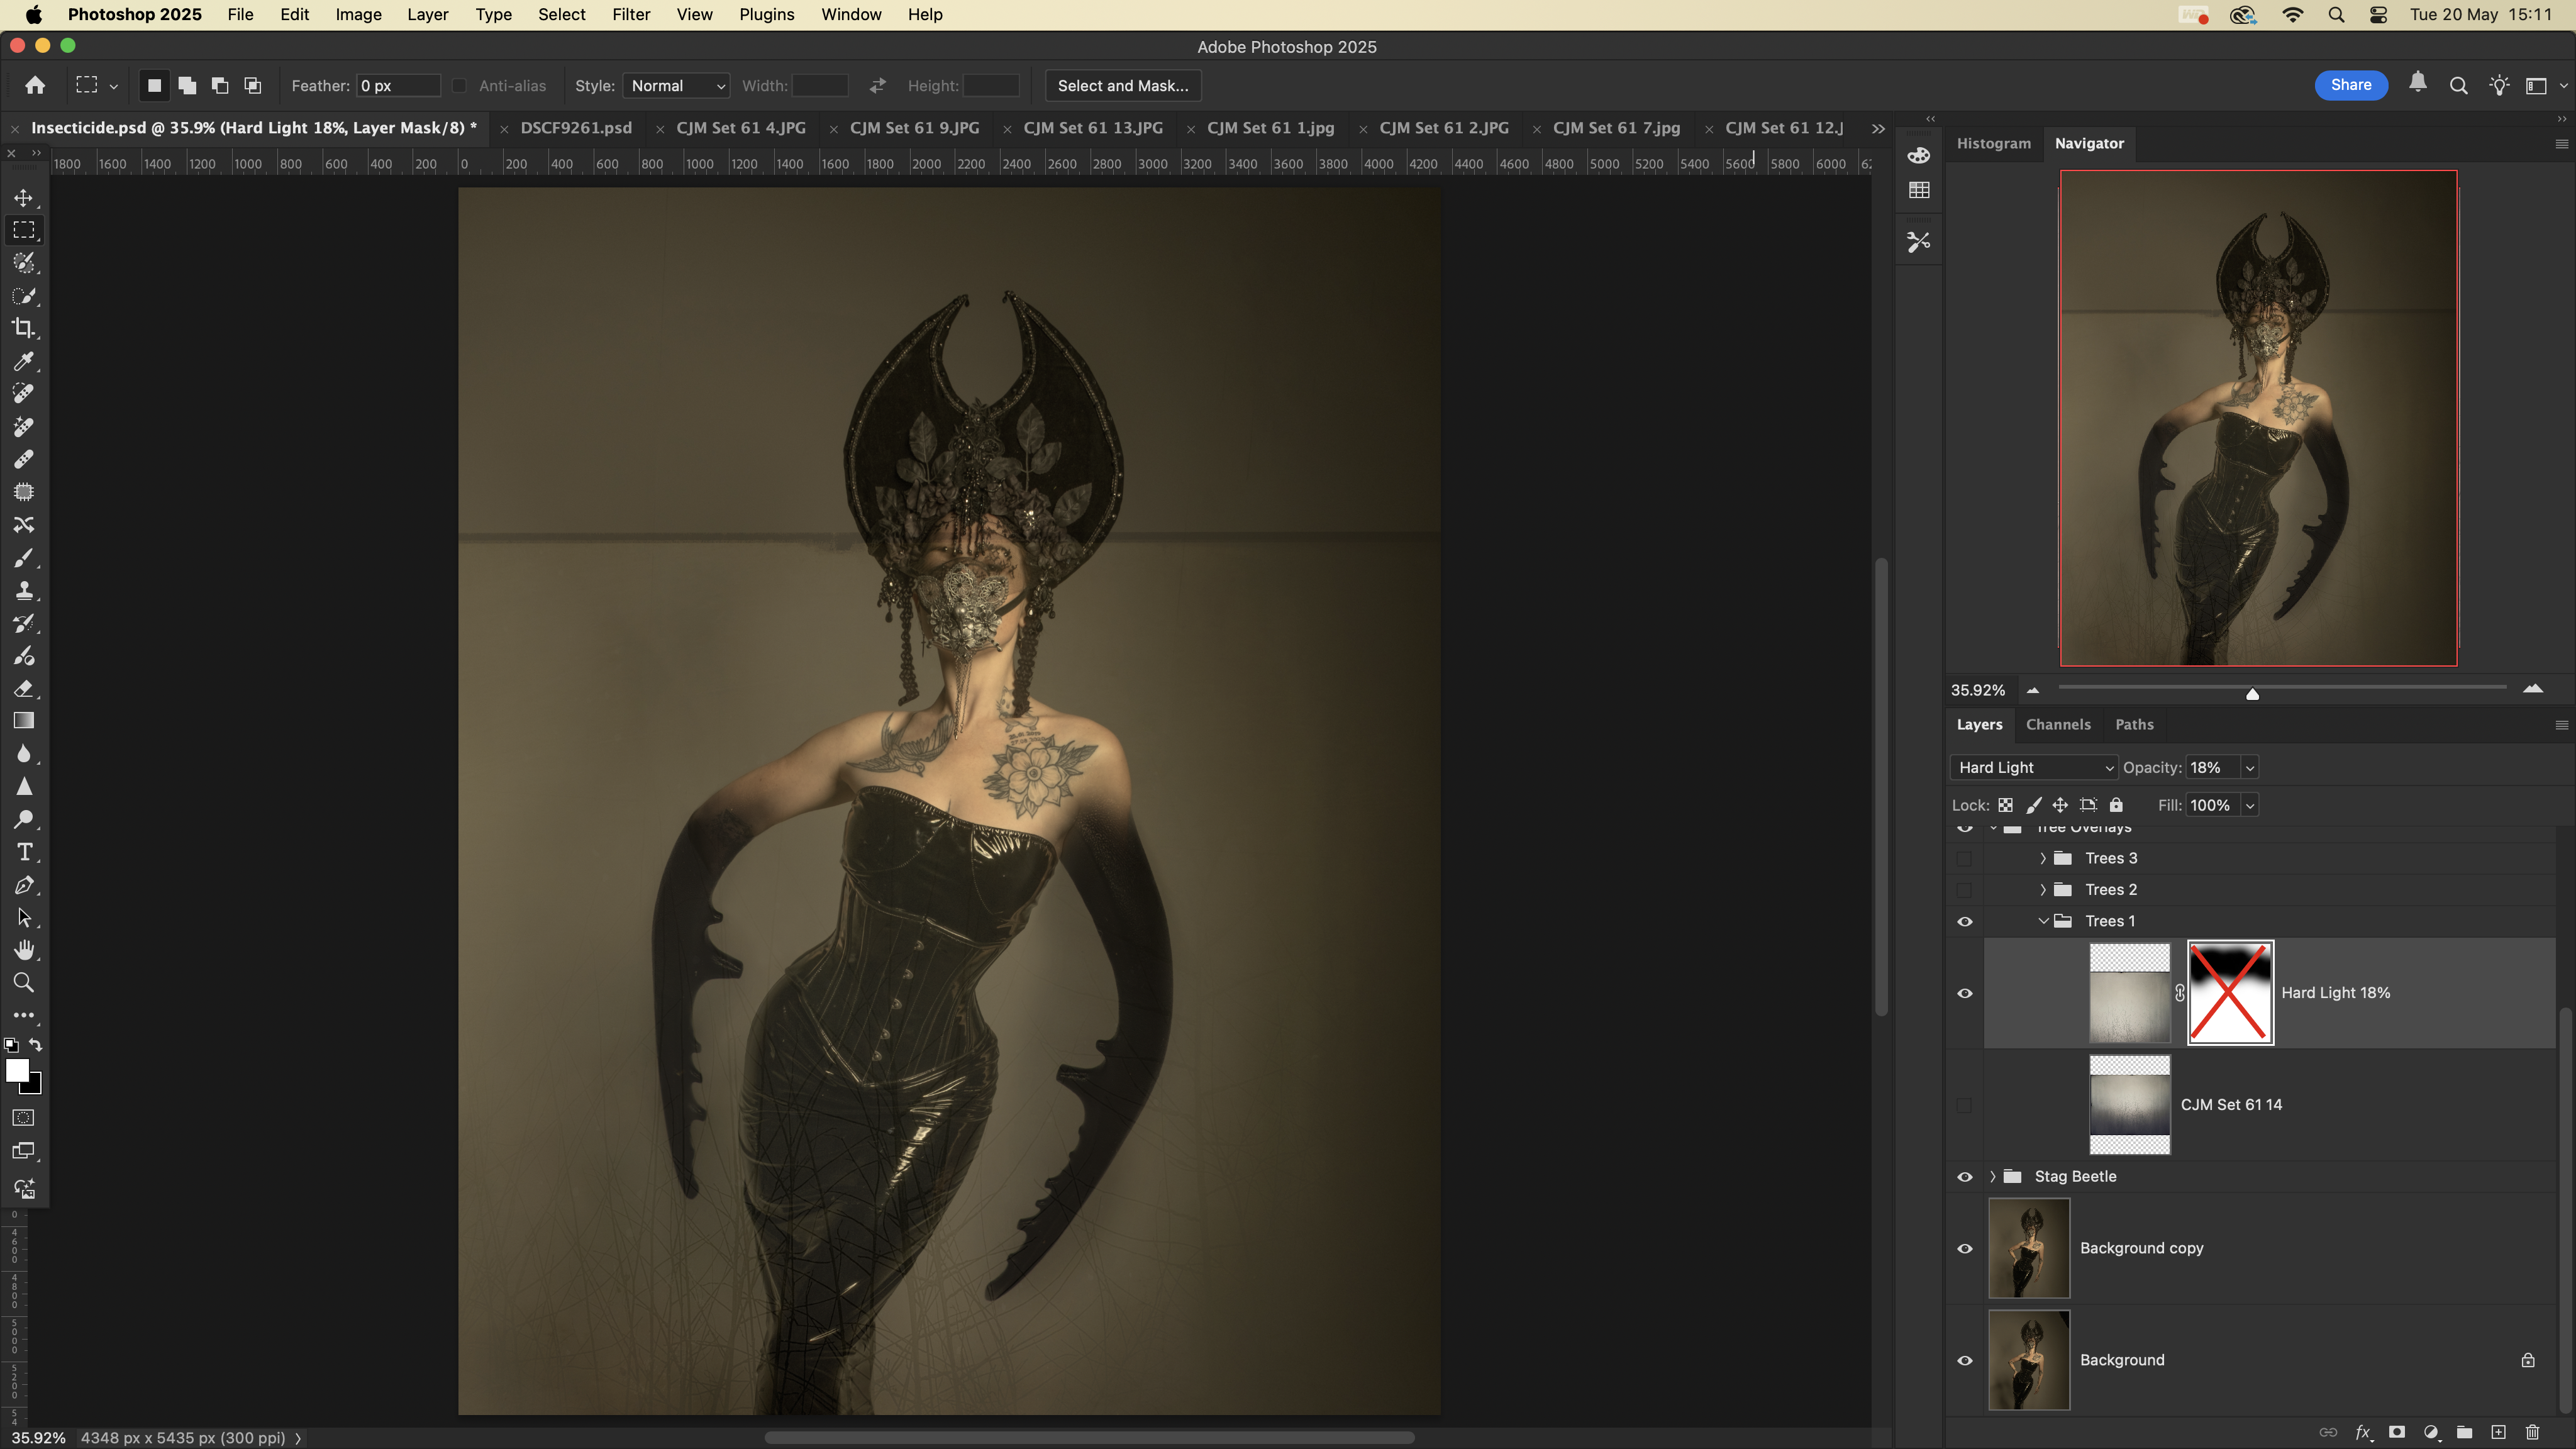2576x1449 pixels.
Task: Select the Hand tool
Action: click(x=24, y=950)
